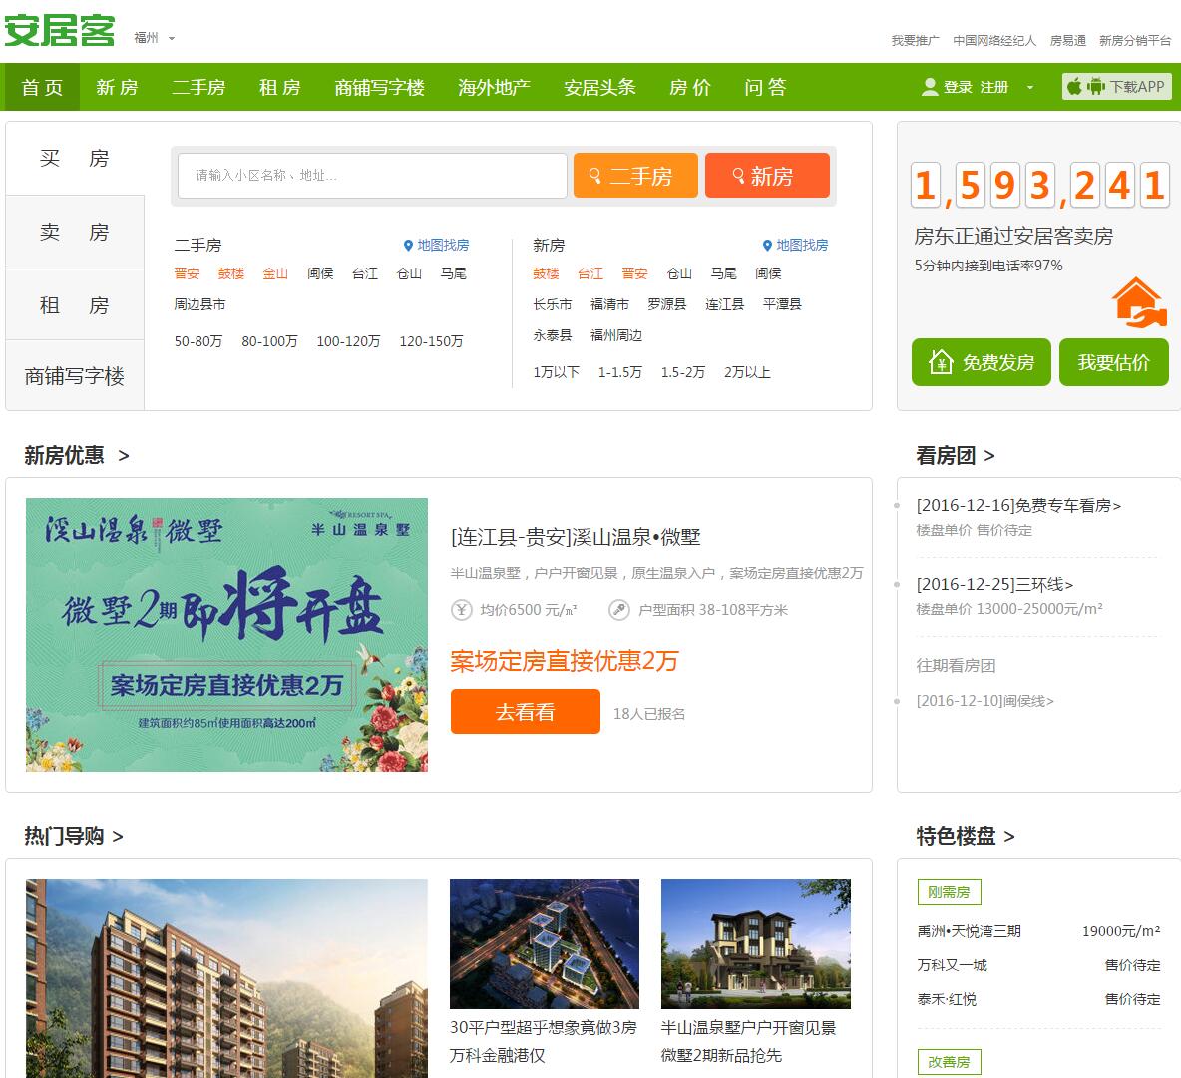The image size is (1181, 1078).
Task: Open the 泰禾·红悦 listing
Action: pyautogui.click(x=947, y=999)
